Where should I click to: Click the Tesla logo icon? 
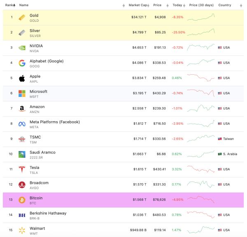tap(22, 169)
